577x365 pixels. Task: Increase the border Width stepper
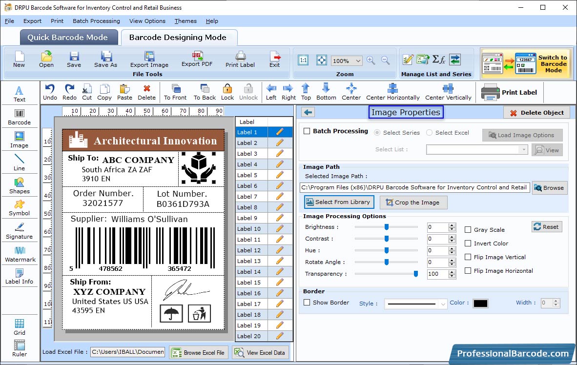point(556,301)
